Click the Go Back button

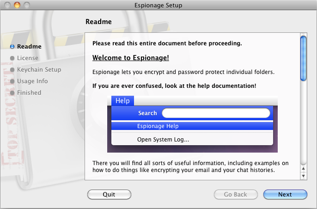tap(236, 194)
